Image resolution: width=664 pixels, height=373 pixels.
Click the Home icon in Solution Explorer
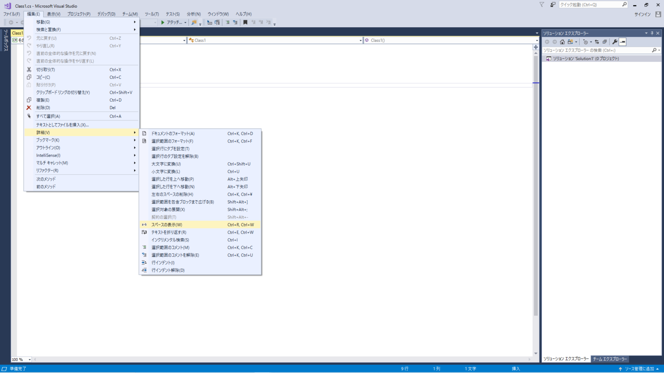(x=562, y=42)
